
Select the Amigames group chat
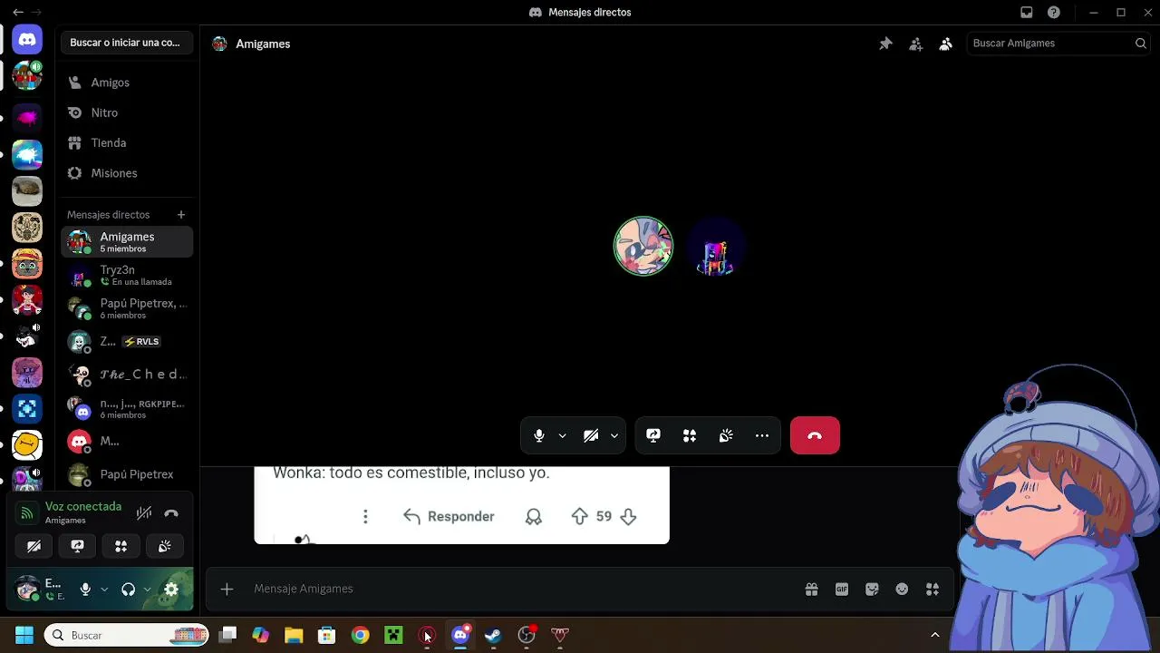[x=127, y=242]
